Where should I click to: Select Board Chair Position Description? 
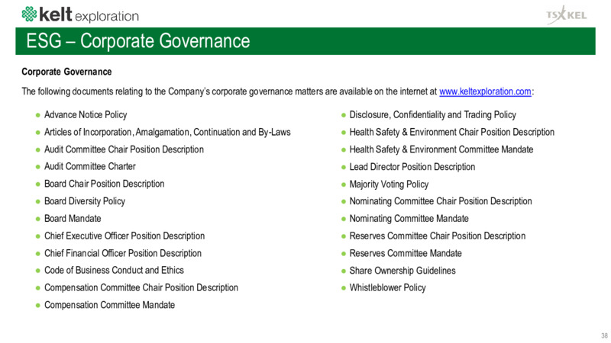pyautogui.click(x=104, y=184)
